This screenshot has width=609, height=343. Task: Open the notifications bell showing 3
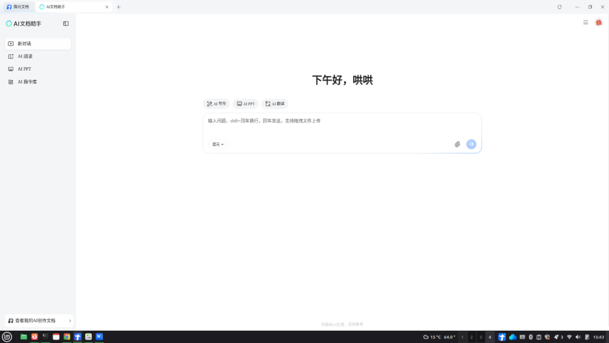558,337
